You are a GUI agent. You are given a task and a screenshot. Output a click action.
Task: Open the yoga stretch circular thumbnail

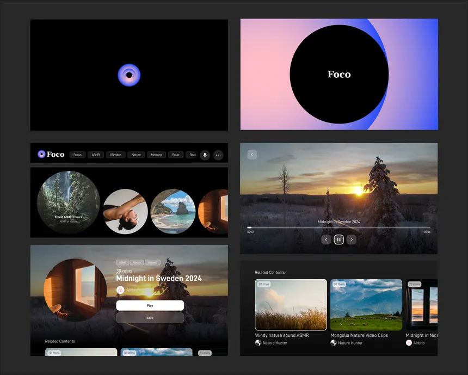point(125,211)
